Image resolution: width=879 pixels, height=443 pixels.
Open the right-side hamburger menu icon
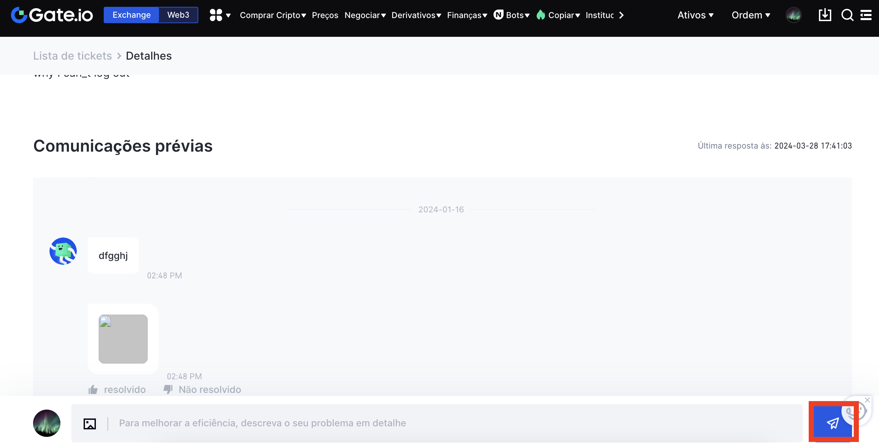pyautogui.click(x=866, y=15)
